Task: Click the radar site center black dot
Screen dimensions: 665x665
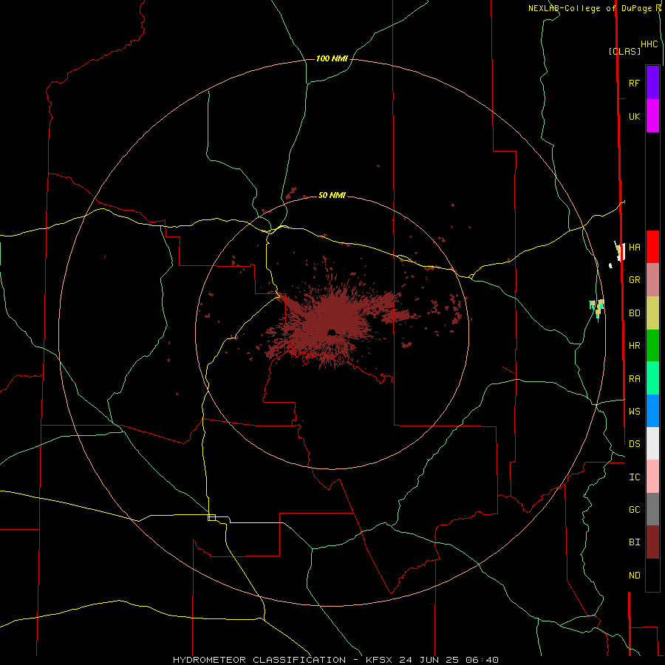Action: 332,332
